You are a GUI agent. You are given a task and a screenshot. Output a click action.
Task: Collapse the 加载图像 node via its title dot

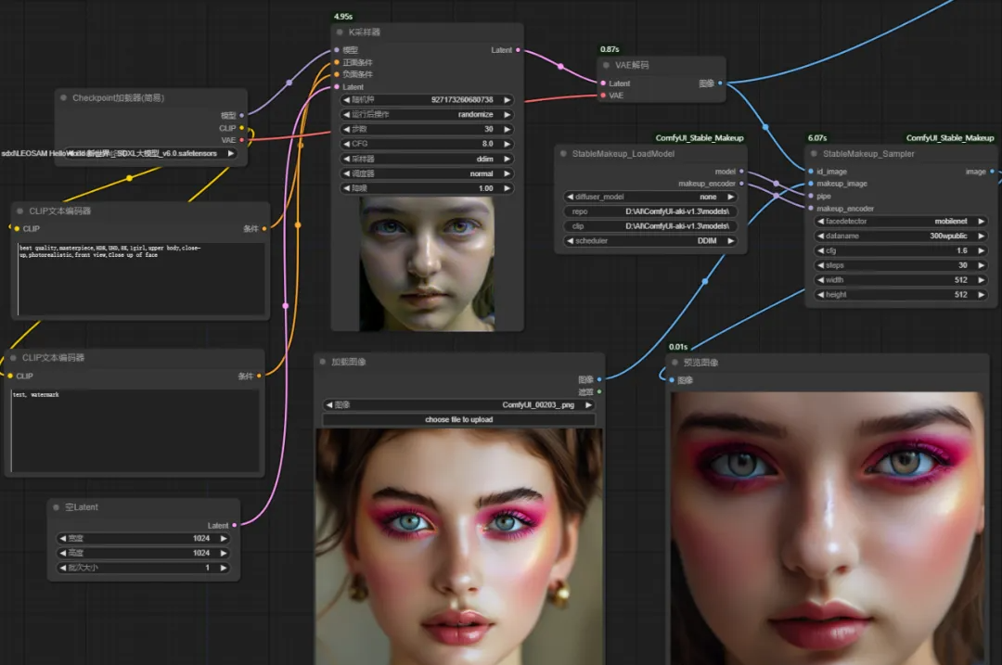323,362
